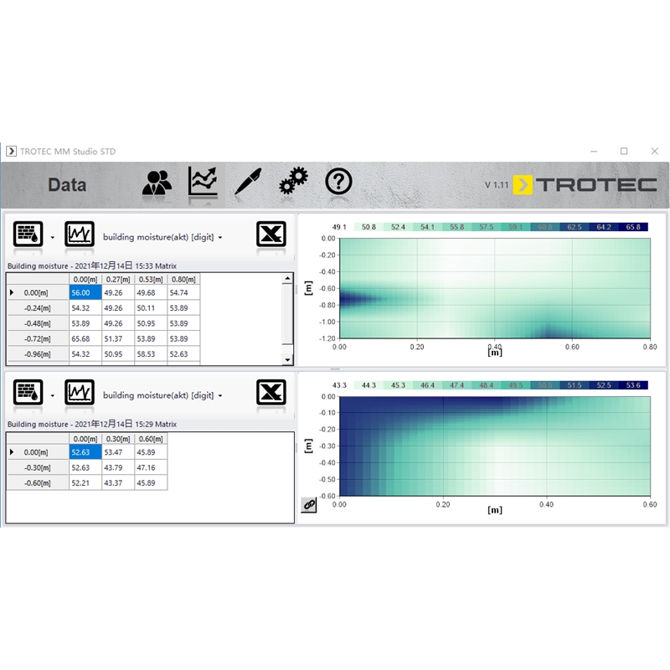Image resolution: width=670 pixels, height=670 pixels.
Task: Click the 65.8 color swatch in the upper legend
Action: tap(633, 227)
